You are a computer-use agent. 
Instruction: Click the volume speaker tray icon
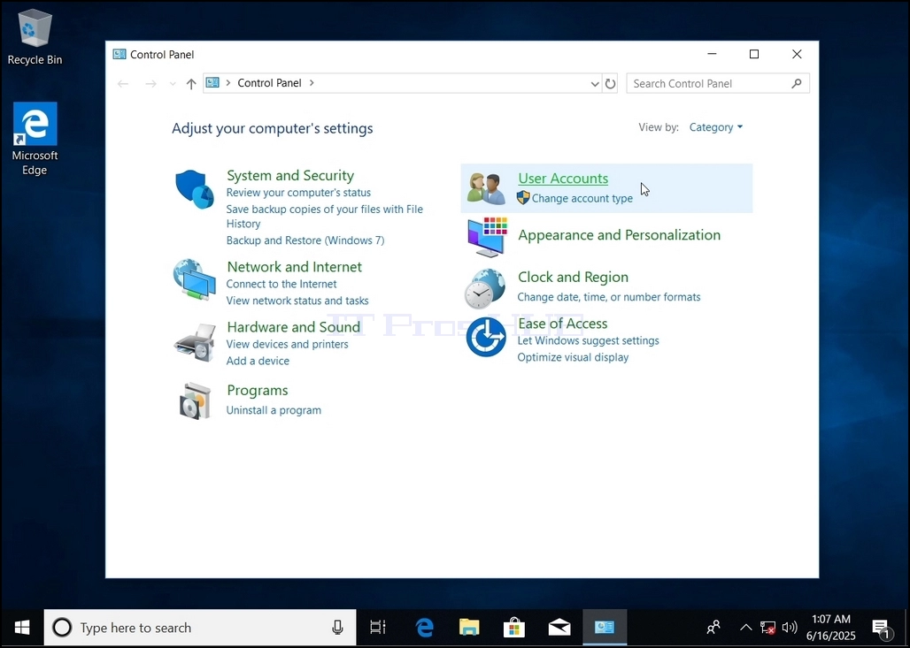(x=790, y=627)
